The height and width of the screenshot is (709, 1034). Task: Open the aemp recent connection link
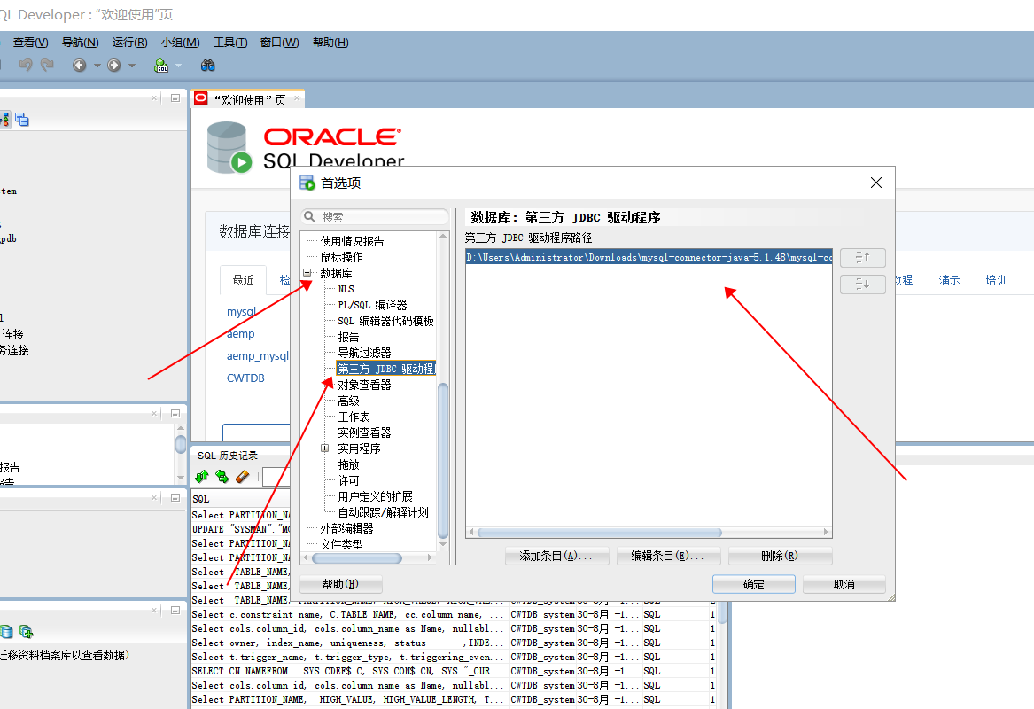pyautogui.click(x=241, y=334)
